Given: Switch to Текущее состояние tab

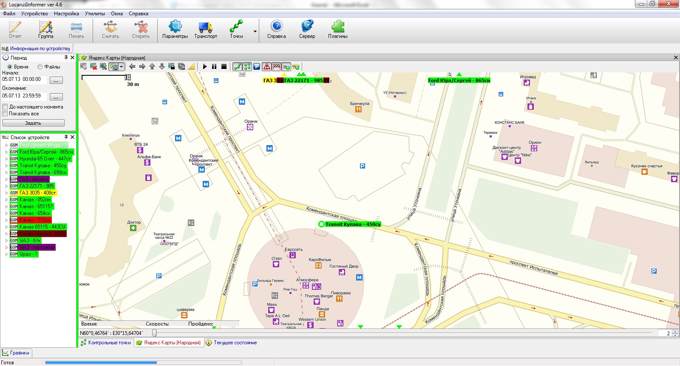Looking at the screenshot, I should pos(232,343).
